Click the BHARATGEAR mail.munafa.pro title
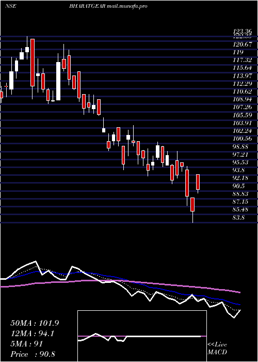Screen dimensions: 258x362 click(108, 6)
